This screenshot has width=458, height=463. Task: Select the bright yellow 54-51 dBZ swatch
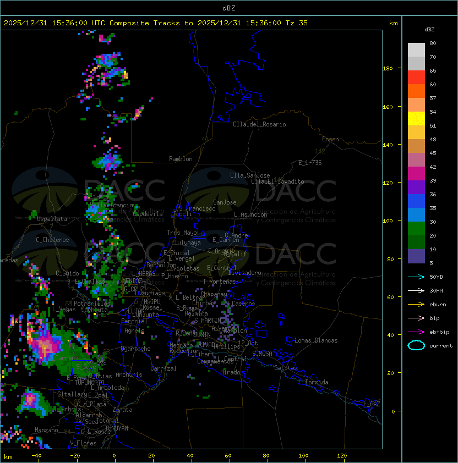point(416,119)
